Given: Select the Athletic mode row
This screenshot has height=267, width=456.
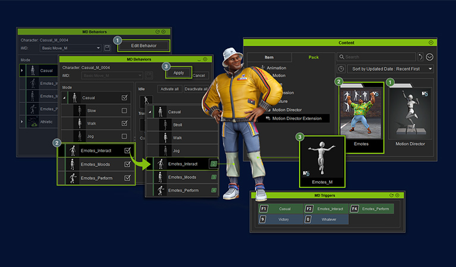Looking at the screenshot, I should [x=39, y=122].
